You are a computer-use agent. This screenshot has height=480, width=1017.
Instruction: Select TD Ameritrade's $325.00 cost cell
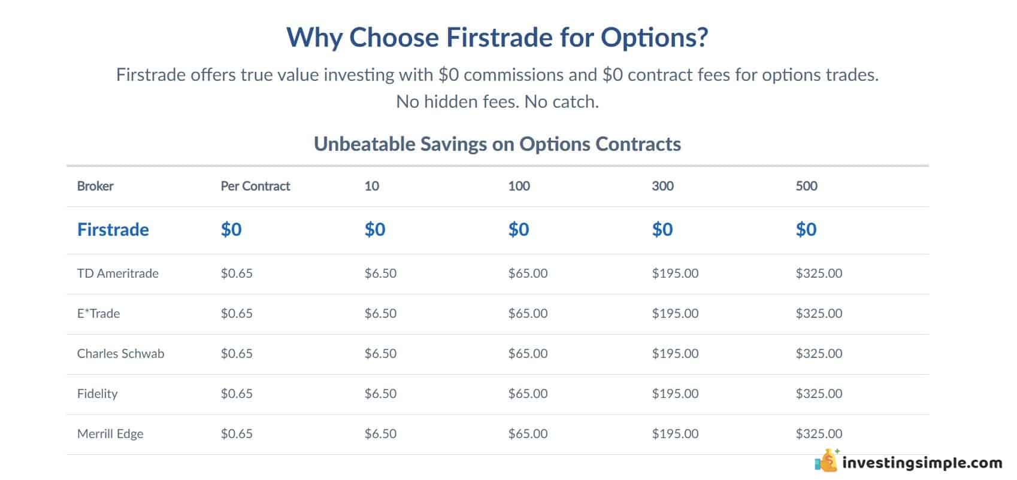coord(819,274)
